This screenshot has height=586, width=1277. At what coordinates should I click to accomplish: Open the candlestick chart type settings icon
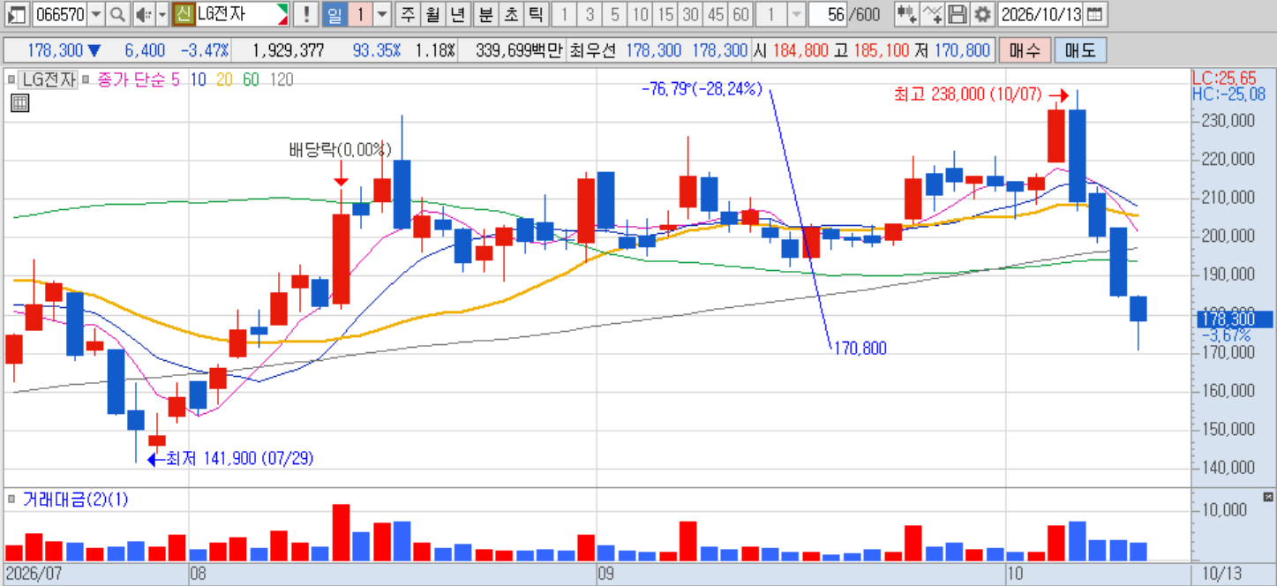pyautogui.click(x=906, y=14)
